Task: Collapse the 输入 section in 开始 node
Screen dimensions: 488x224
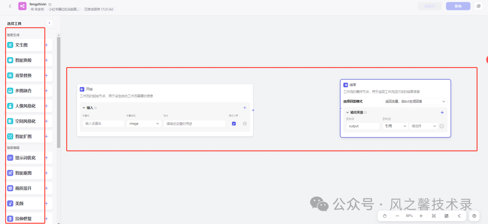Action: click(x=84, y=108)
